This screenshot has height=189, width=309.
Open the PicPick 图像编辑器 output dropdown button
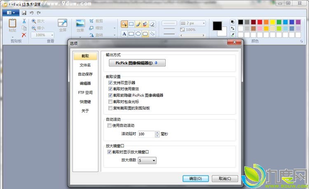(x=137, y=63)
